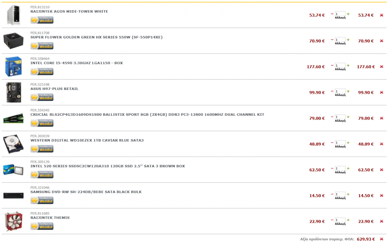Add Intel Core i5-4590 to Wishlist
The image size is (388, 246).
click(42, 72)
